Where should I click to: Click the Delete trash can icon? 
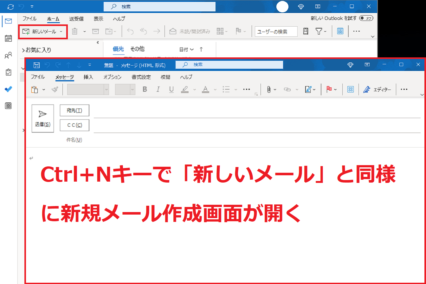(x=74, y=31)
